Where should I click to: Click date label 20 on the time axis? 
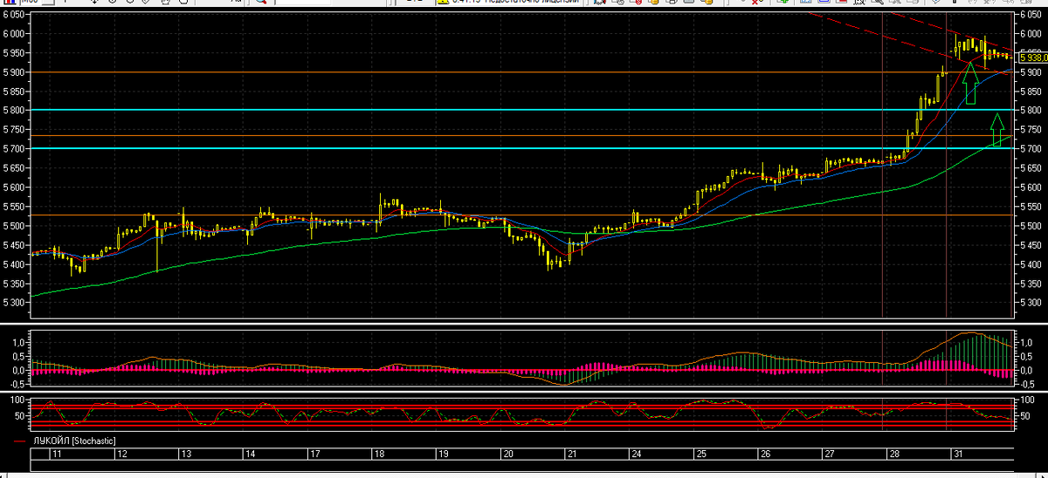pos(507,454)
